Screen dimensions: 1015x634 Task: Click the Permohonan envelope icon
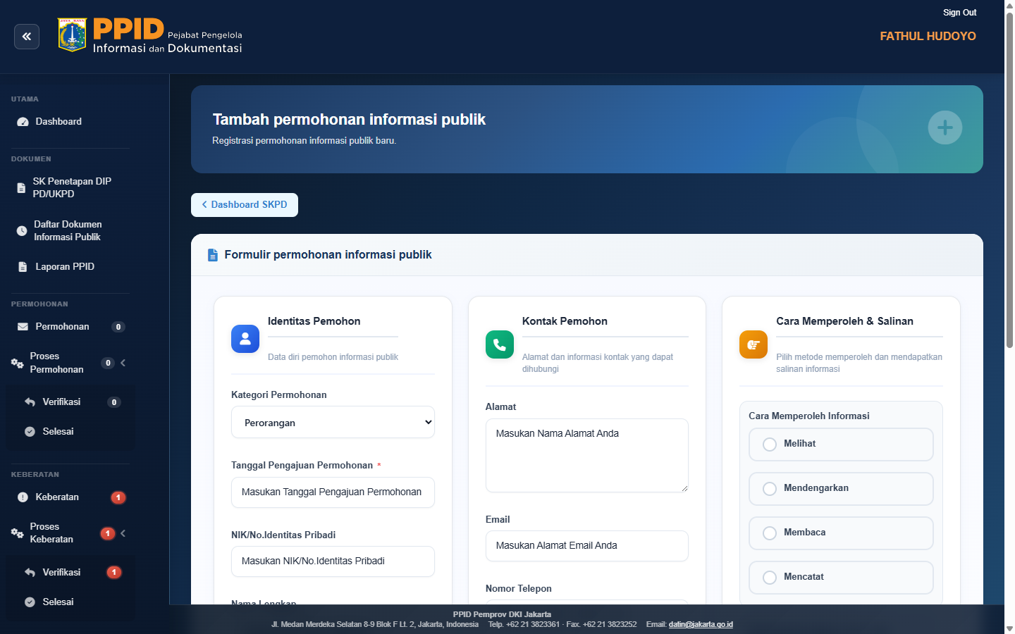click(x=23, y=327)
